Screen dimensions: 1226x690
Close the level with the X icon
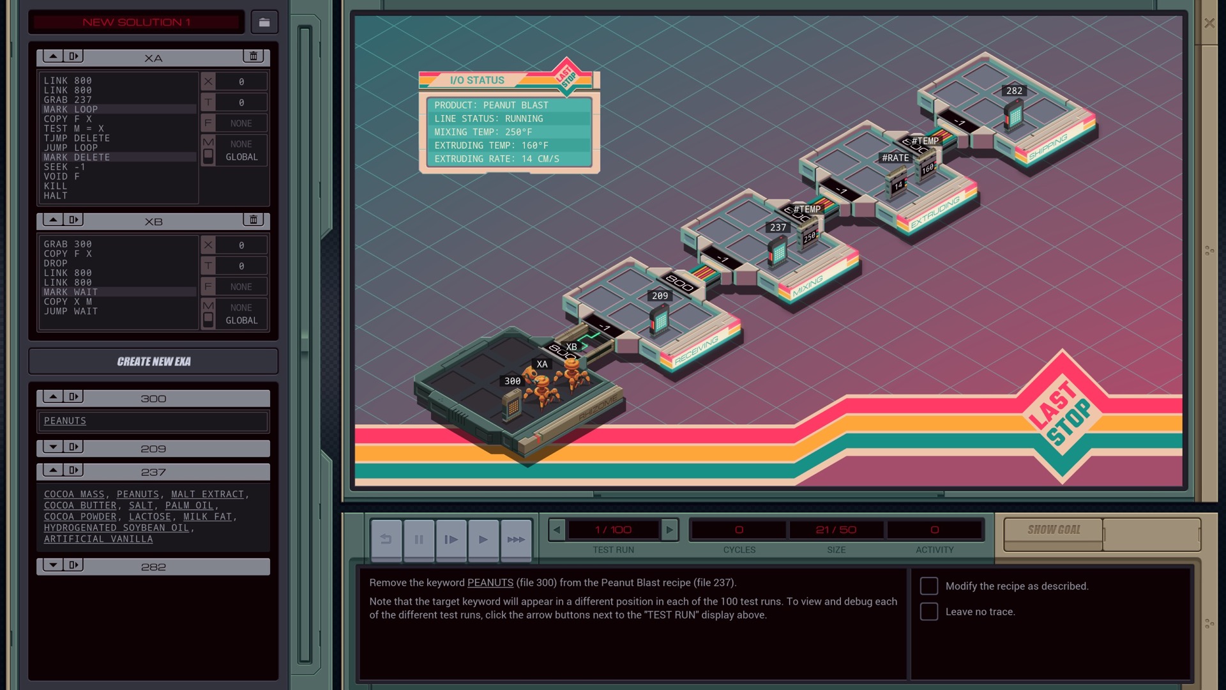point(1209,23)
